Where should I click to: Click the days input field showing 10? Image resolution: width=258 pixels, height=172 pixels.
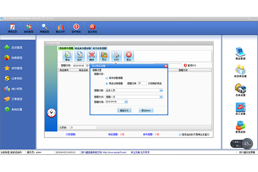click(x=142, y=83)
